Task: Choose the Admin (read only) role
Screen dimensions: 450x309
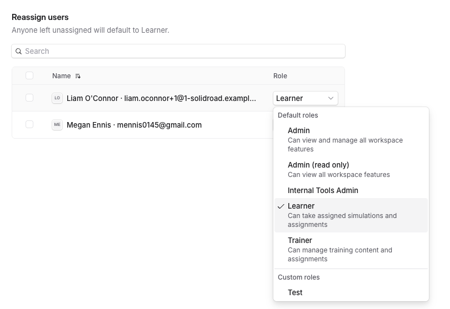Action: (x=351, y=169)
